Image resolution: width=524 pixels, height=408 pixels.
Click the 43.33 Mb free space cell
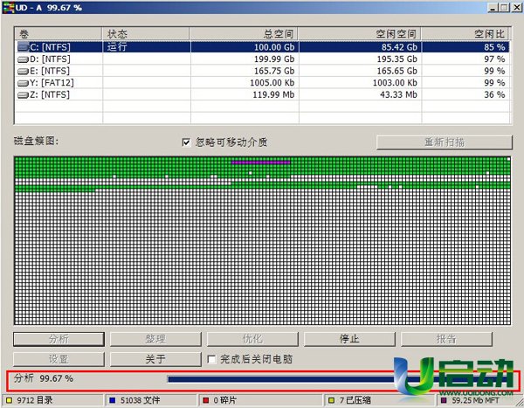(360, 95)
